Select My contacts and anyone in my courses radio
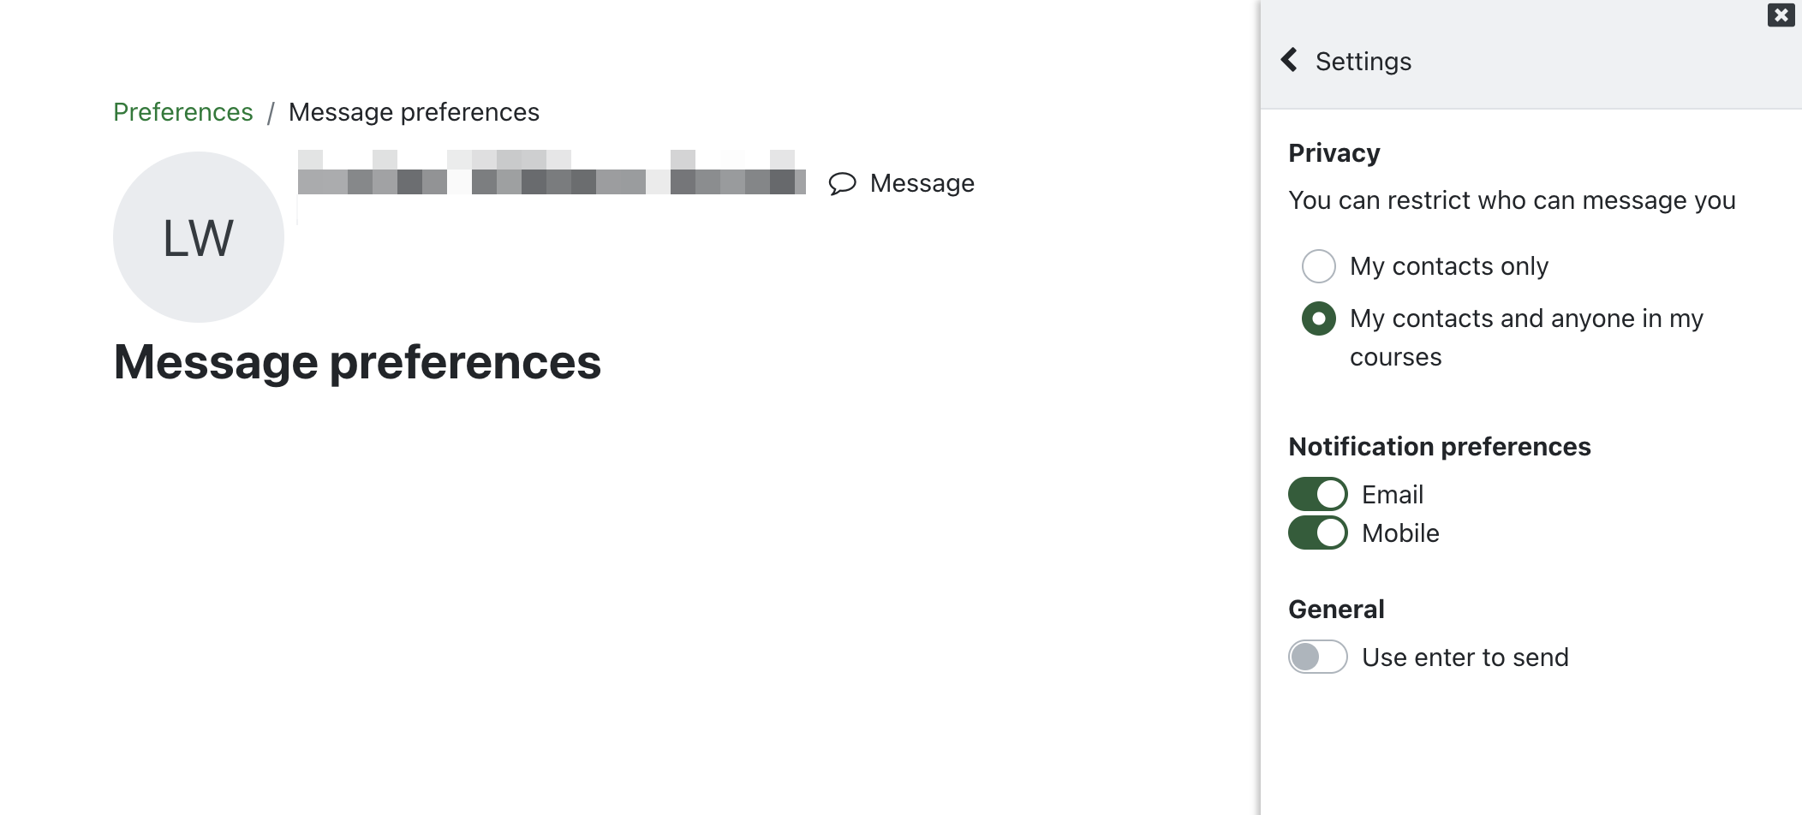 click(x=1319, y=318)
